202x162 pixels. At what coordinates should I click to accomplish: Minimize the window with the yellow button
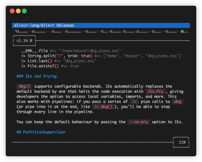tap(18, 11)
